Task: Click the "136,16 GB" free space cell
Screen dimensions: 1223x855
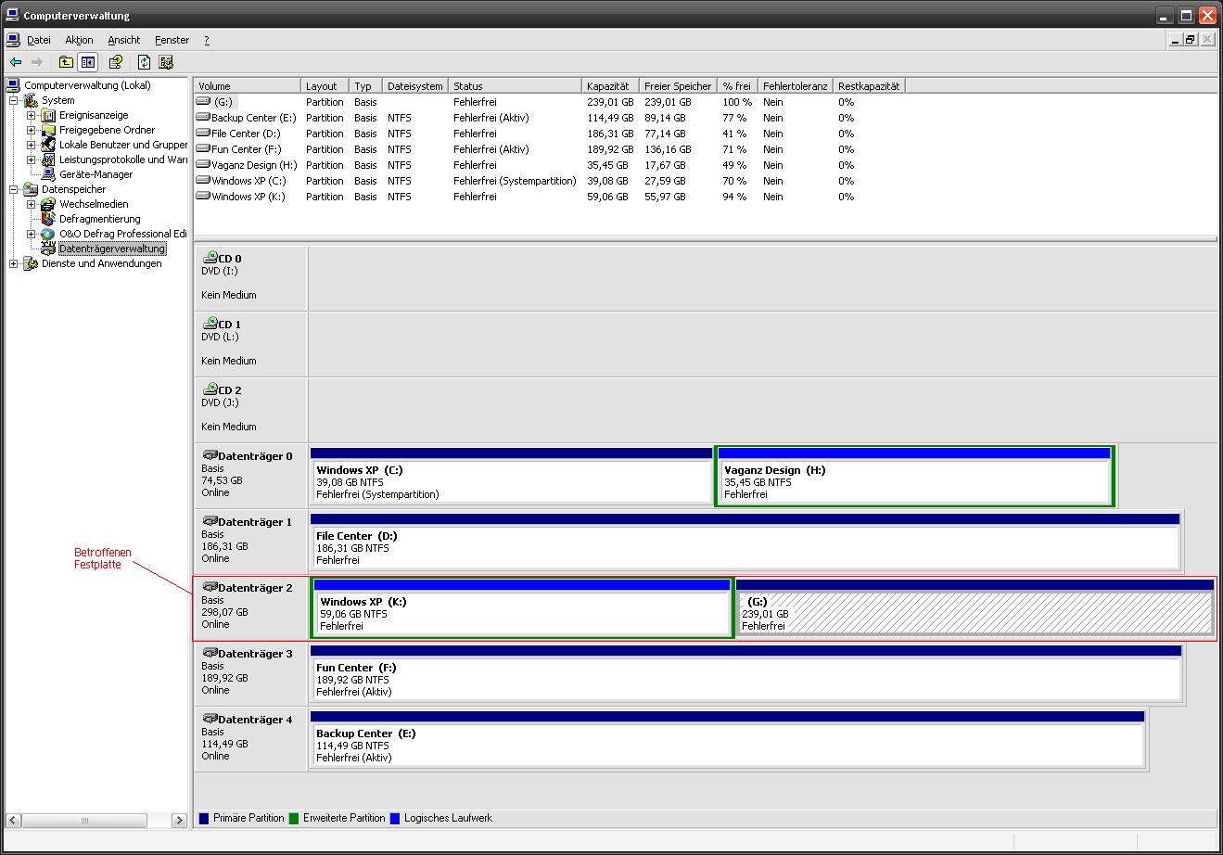Action: pos(669,149)
